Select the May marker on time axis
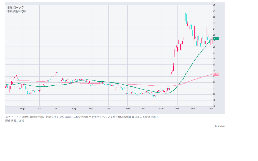Viewport: 258px width, 161px height. [x=22, y=108]
